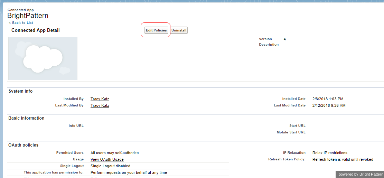Click the OAuth policies section header
Viewport: 384px width, 178px height.
click(23, 145)
